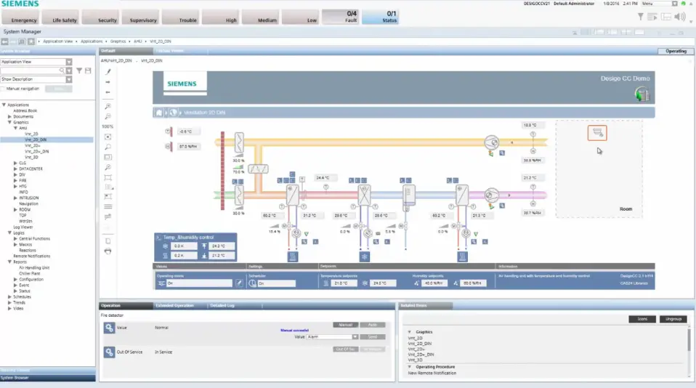The image size is (696, 388).
Task: Collapse the Reports tree node
Action: click(9, 262)
